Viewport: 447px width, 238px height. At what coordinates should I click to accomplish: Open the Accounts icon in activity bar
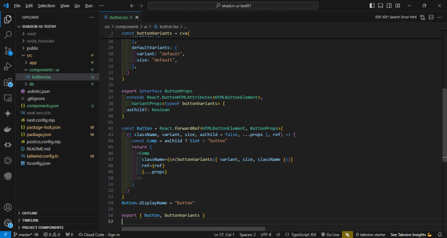click(8, 207)
